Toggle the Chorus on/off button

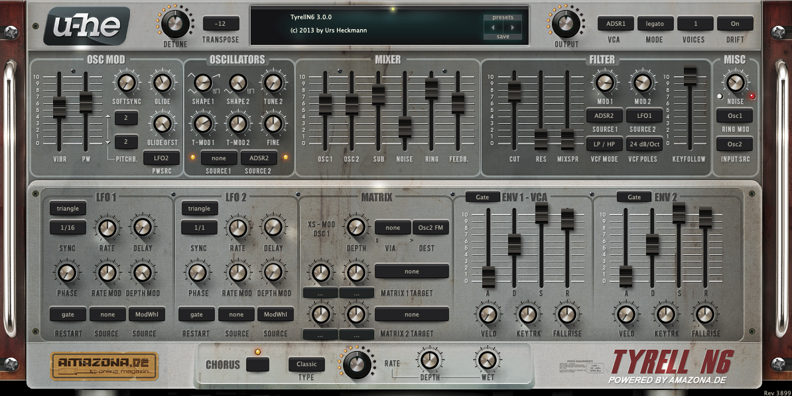pyautogui.click(x=257, y=364)
